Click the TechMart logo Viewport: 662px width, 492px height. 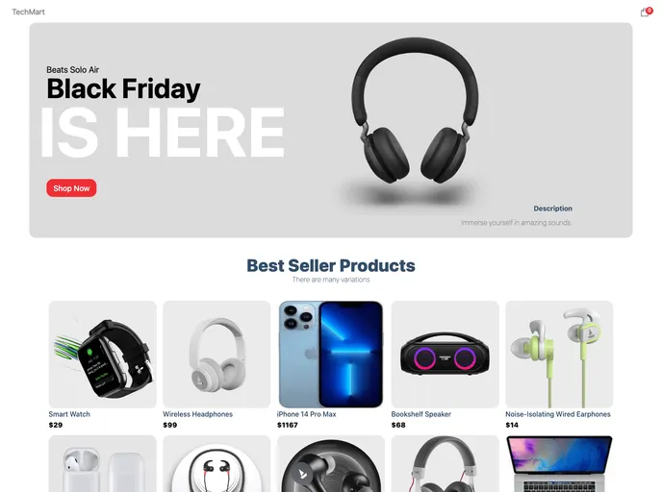click(x=28, y=12)
